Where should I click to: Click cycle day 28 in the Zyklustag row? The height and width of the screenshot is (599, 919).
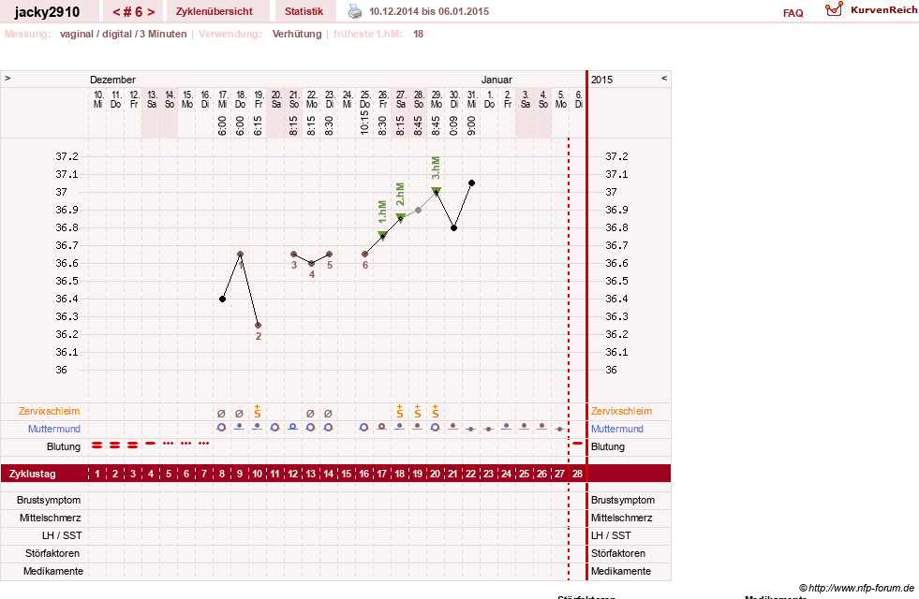pyautogui.click(x=577, y=474)
